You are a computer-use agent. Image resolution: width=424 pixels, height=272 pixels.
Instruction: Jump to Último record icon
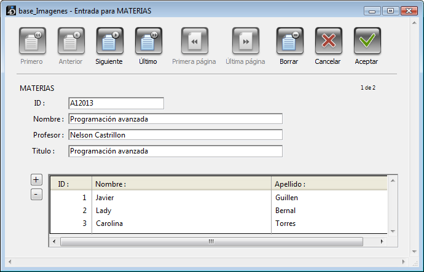click(148, 41)
